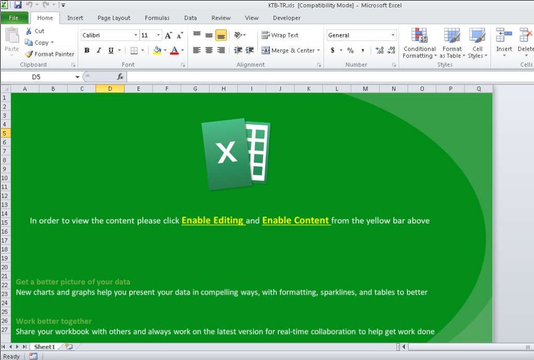Open the Font Color dropdown arrow
The height and width of the screenshot is (360, 534).
(x=182, y=51)
